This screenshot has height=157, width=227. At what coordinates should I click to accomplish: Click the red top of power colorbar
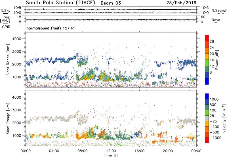point(207,38)
